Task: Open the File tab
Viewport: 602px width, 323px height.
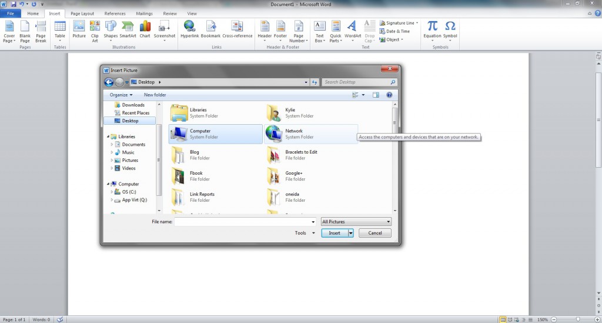Action: [11, 14]
